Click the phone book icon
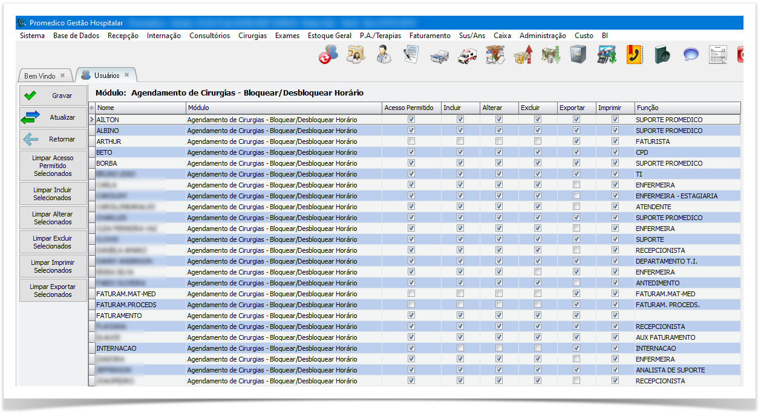764x416 pixels. click(635, 55)
